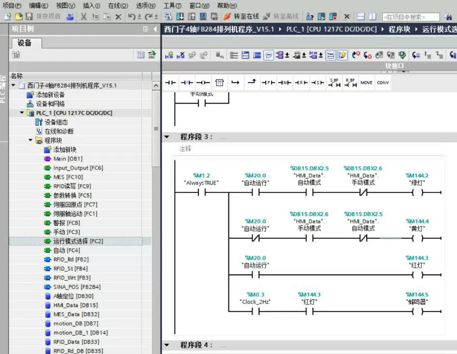Click project tree scrollbar up arrow

(x=156, y=86)
